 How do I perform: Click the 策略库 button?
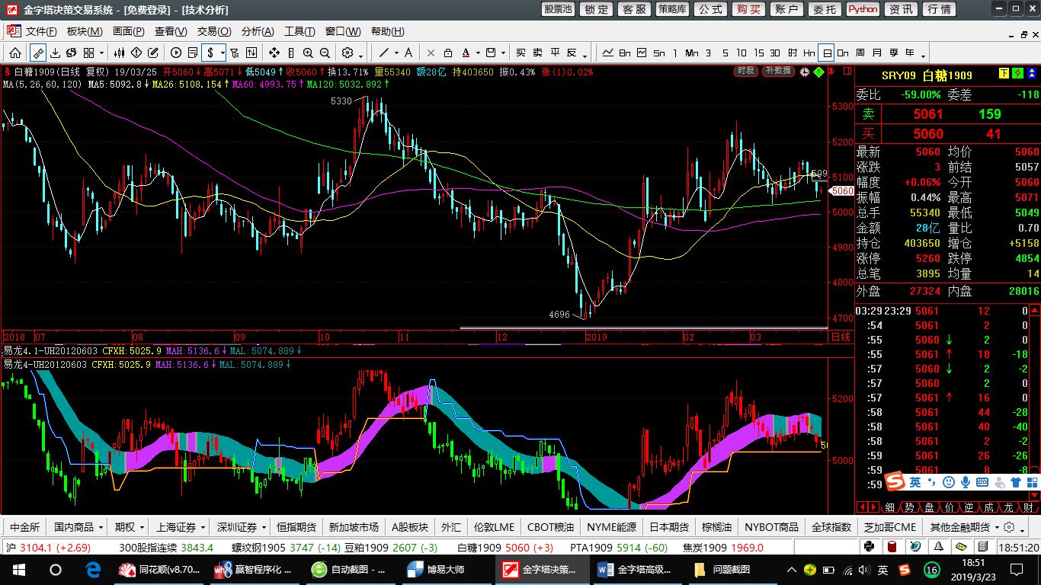[672, 9]
